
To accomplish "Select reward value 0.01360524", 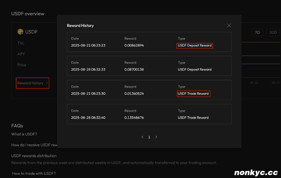I will pos(134,94).
